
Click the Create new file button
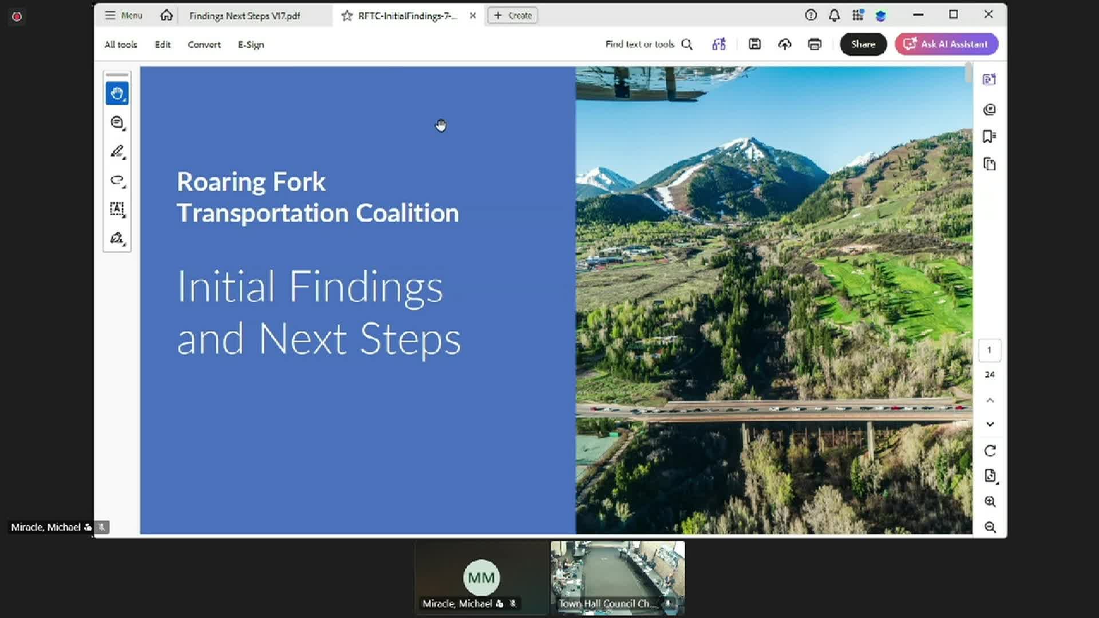coord(513,15)
